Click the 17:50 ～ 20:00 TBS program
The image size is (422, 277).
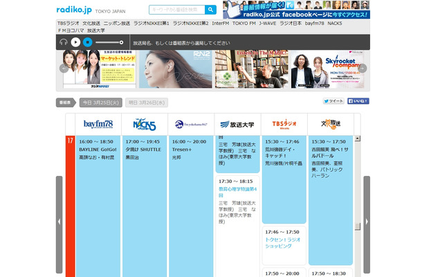coord(284,272)
